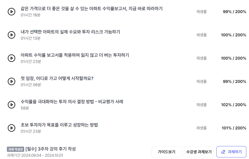This screenshot has height=159, width=249.
Task: Start the assignment with 과제하기
Action: coord(231,152)
